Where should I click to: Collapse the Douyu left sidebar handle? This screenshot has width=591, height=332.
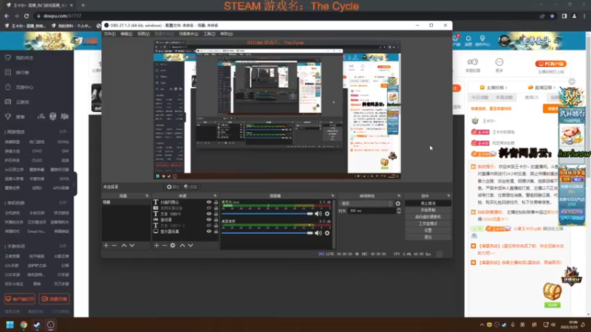click(75, 184)
